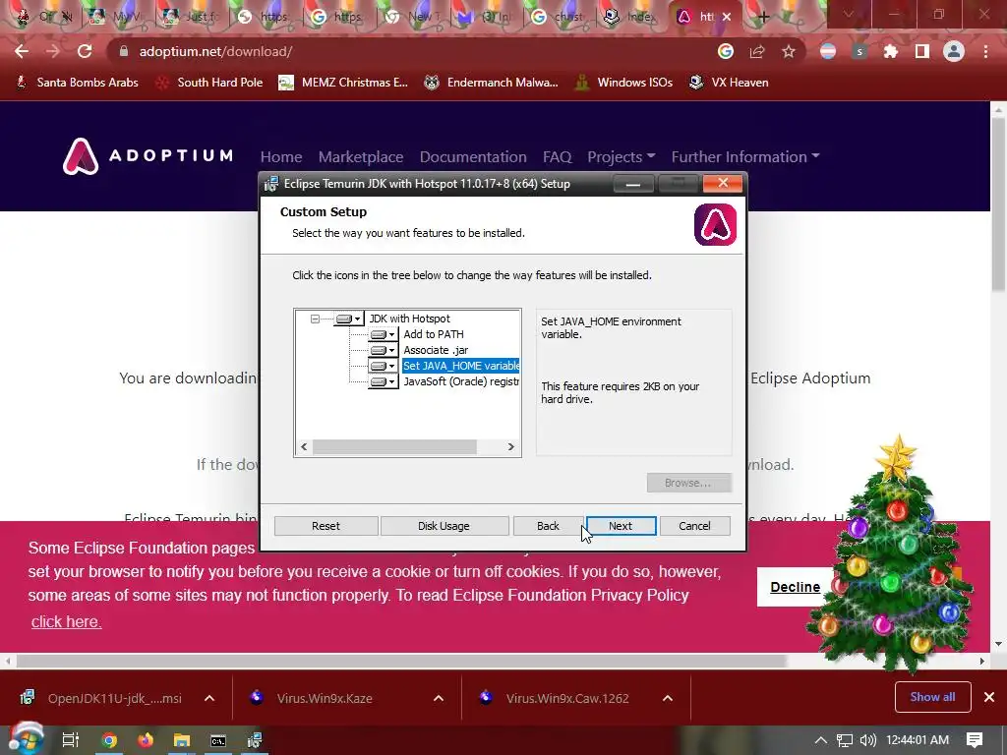Toggle Chrome side panel icon
This screenshot has width=1007, height=755.
[x=922, y=51]
